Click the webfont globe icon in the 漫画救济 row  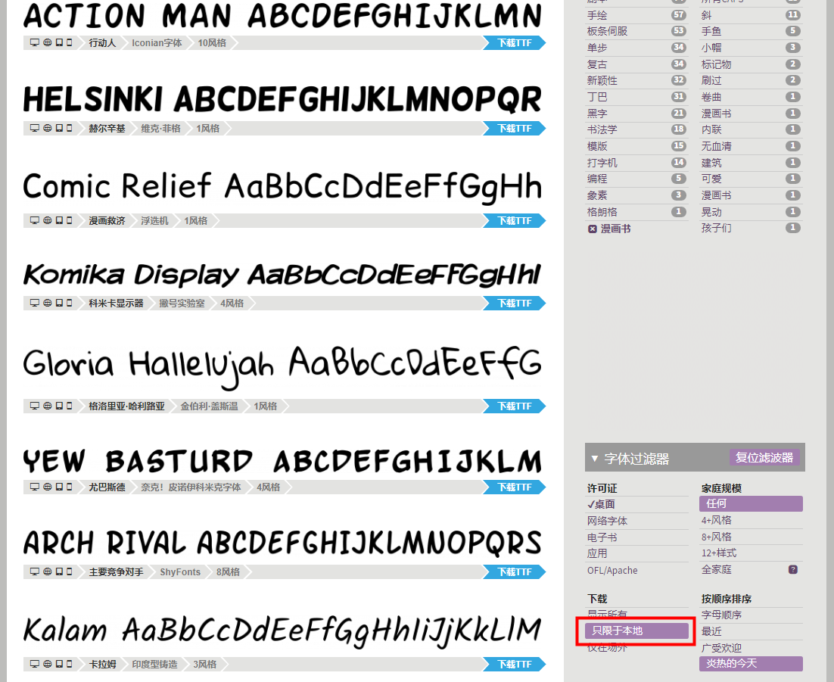click(x=48, y=220)
